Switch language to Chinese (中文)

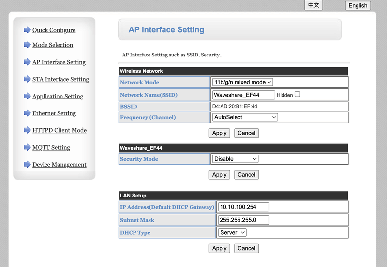[x=313, y=5]
